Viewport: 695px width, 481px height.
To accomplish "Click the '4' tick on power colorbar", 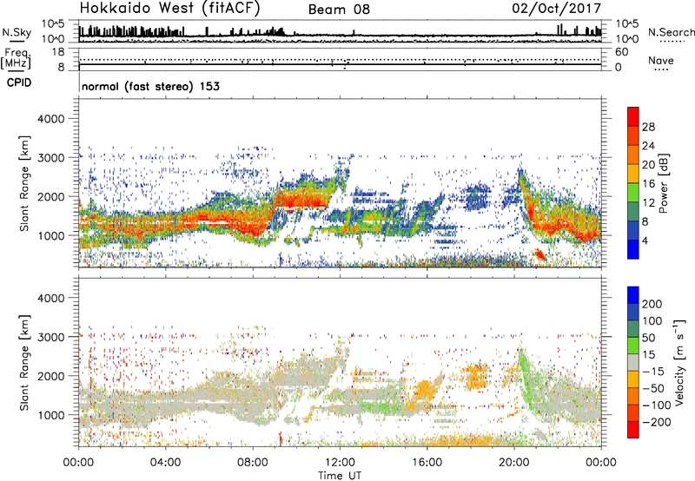I will [645, 240].
